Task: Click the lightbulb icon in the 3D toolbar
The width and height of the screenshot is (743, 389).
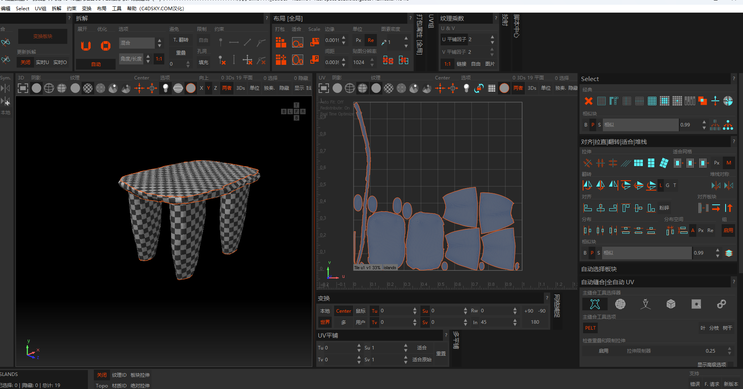Action: 165,88
